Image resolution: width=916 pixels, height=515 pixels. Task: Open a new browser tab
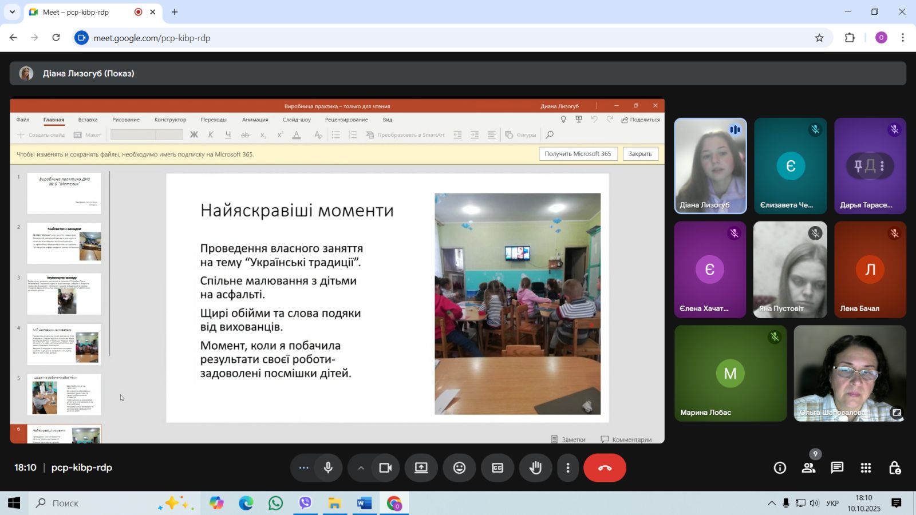click(x=175, y=12)
